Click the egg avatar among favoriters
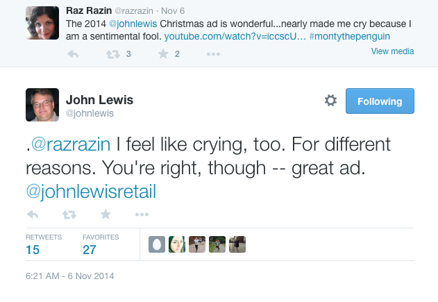438x302 pixels. pyautogui.click(x=157, y=244)
